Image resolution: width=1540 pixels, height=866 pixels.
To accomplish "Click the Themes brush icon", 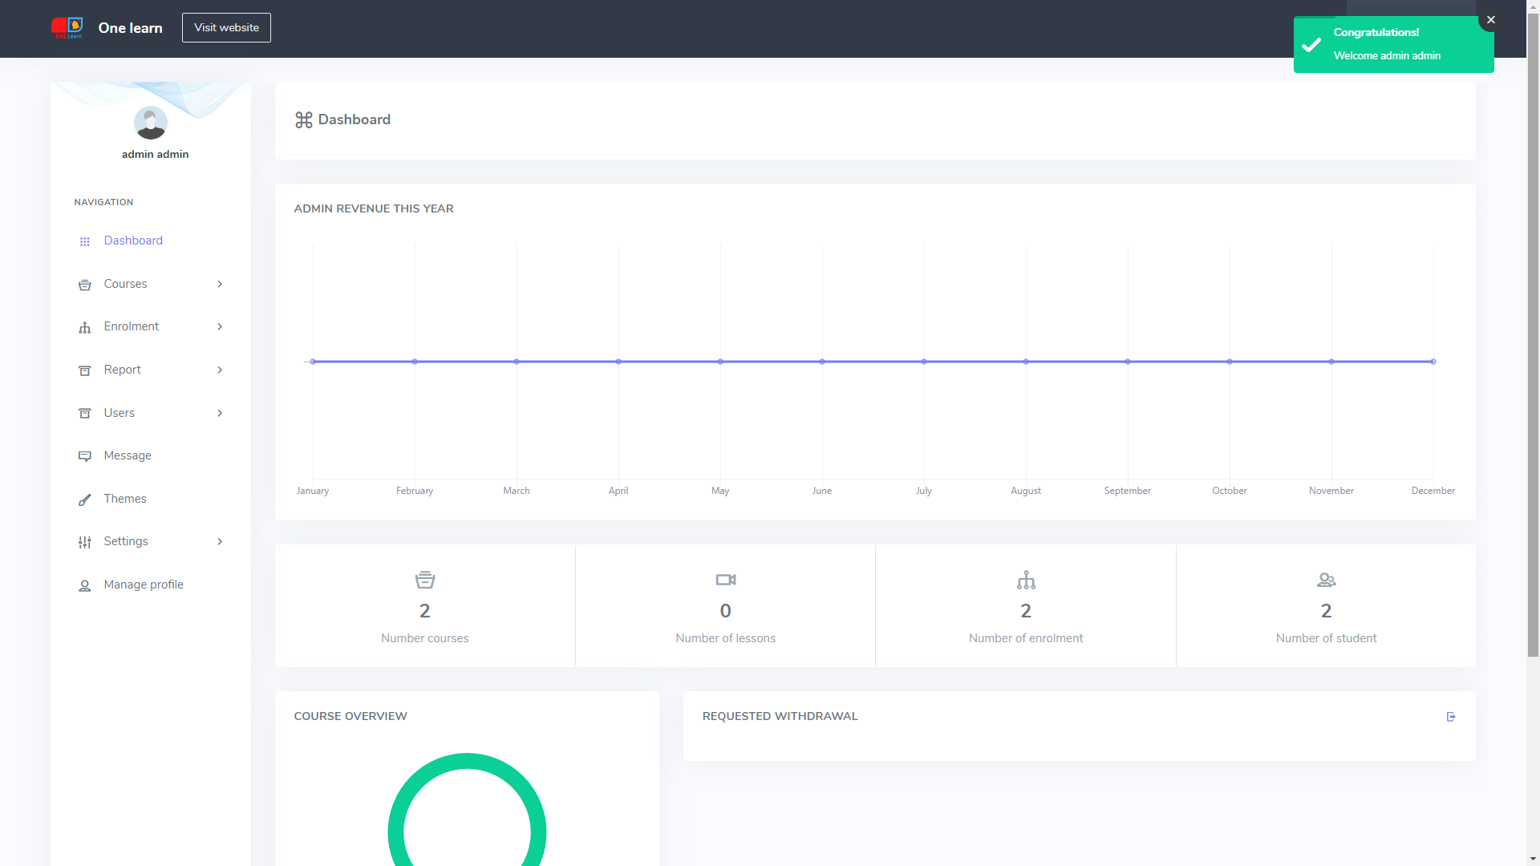I will (x=85, y=500).
